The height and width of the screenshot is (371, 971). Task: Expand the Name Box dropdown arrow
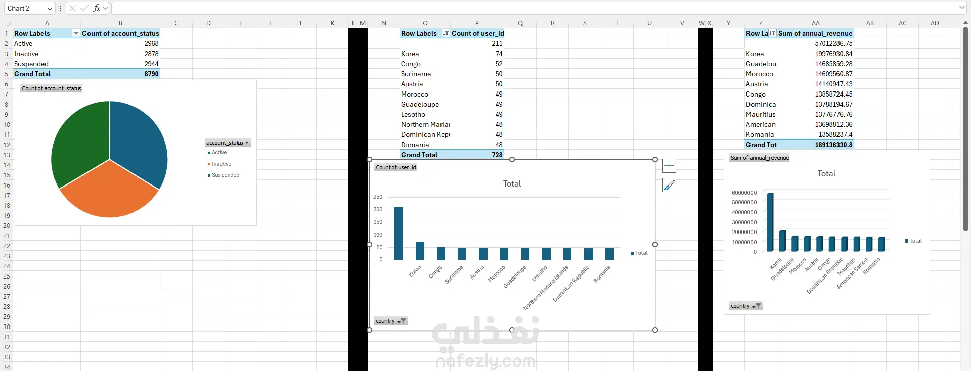tap(50, 8)
